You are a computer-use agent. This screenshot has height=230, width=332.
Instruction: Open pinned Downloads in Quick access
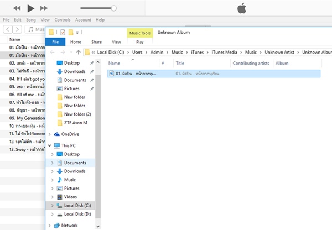75,71
